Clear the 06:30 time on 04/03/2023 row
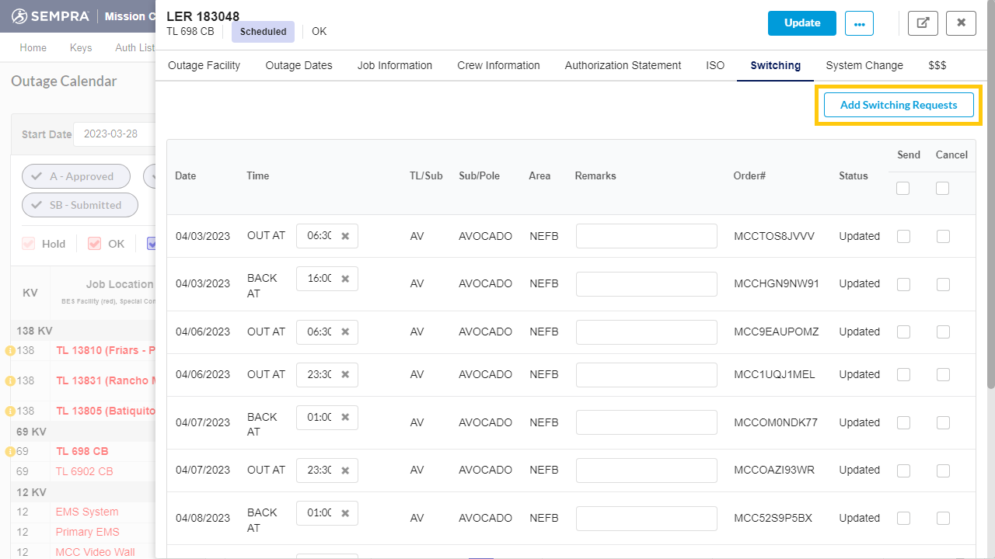Image resolution: width=995 pixels, height=559 pixels. click(345, 236)
